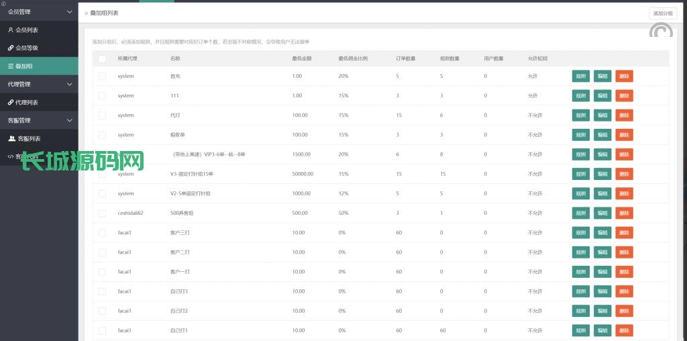Click the breadcrumb arrow icon before 叠加组列表
687x341 pixels.
pyautogui.click(x=86, y=13)
